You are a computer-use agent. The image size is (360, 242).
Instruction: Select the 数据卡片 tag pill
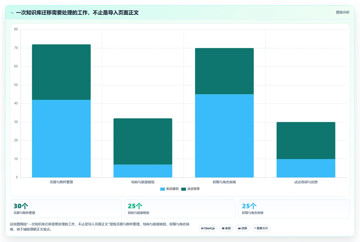[261, 228]
